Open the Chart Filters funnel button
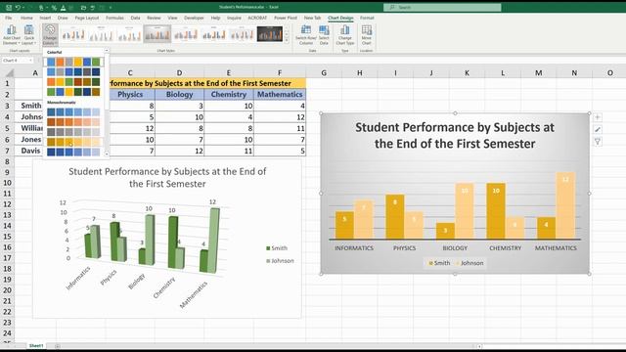Viewport: 626px width, 352px height. tap(598, 141)
